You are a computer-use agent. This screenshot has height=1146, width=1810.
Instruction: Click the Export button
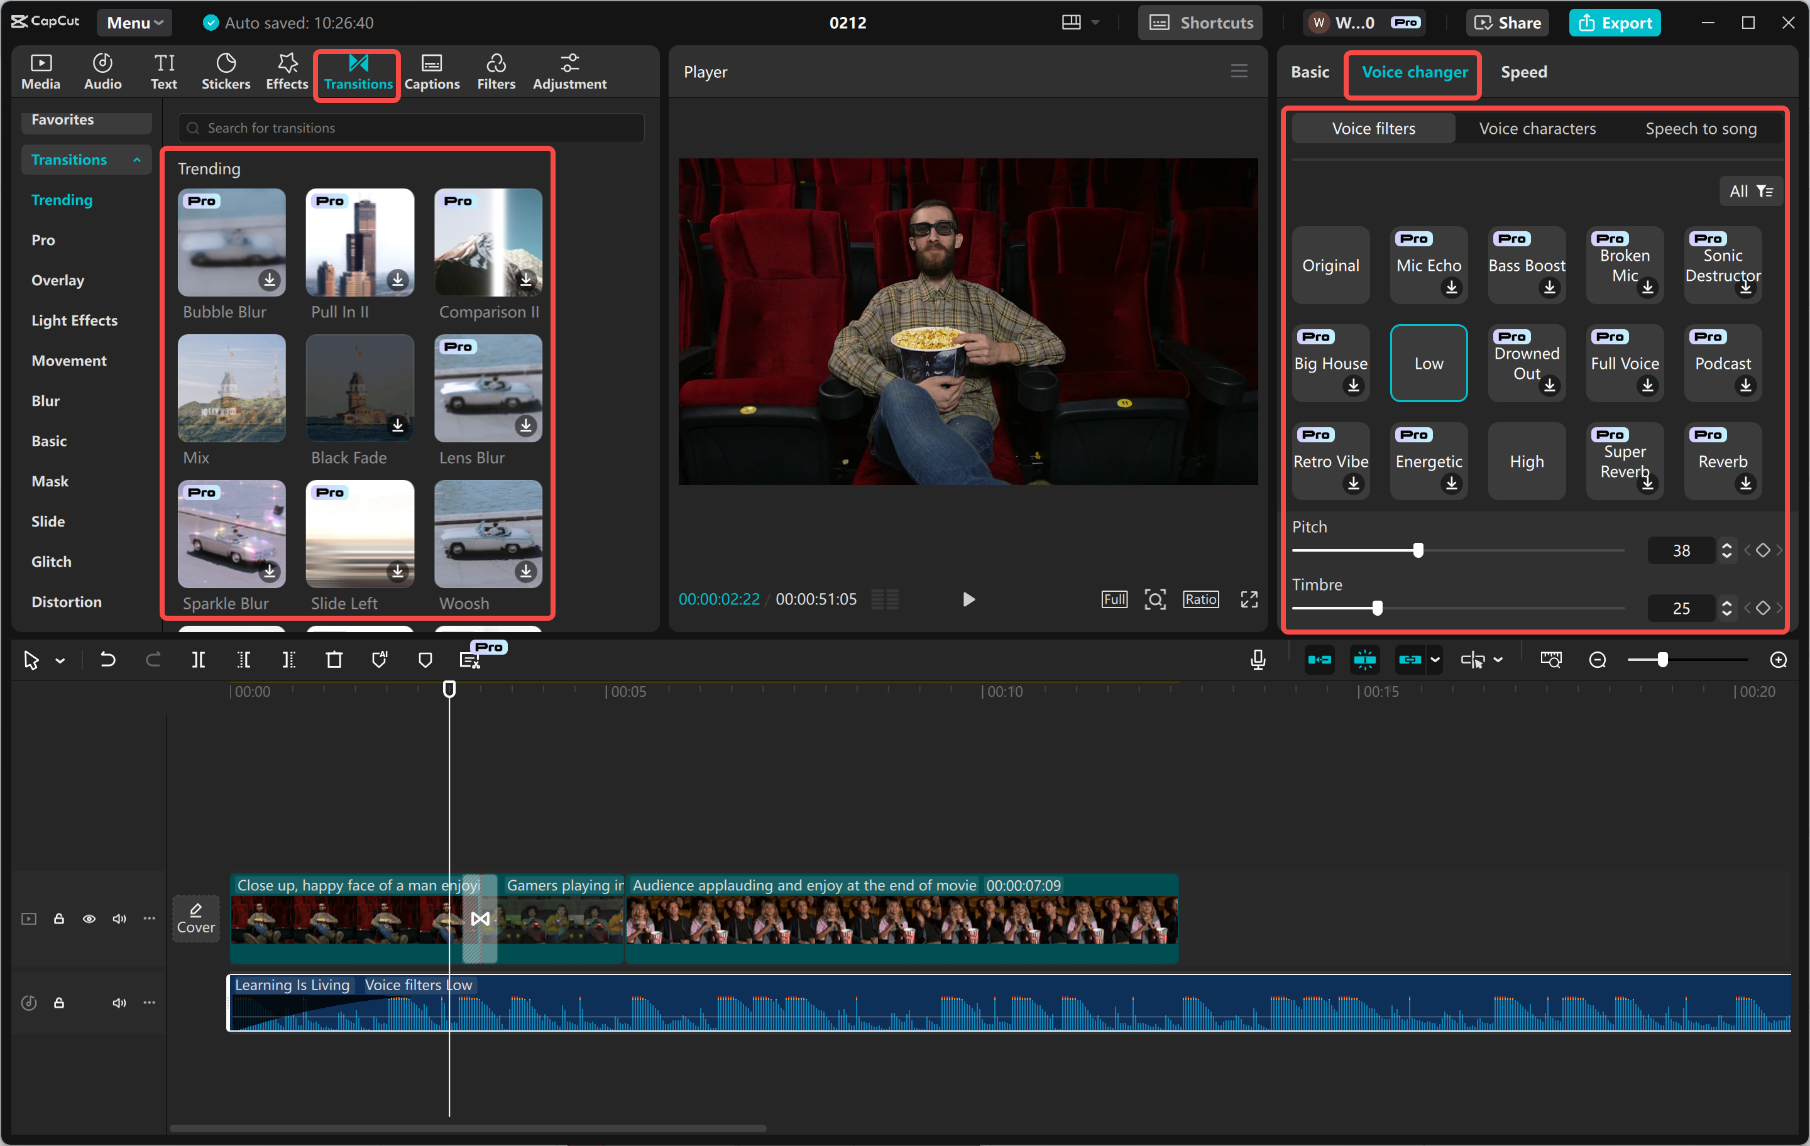1614,23
